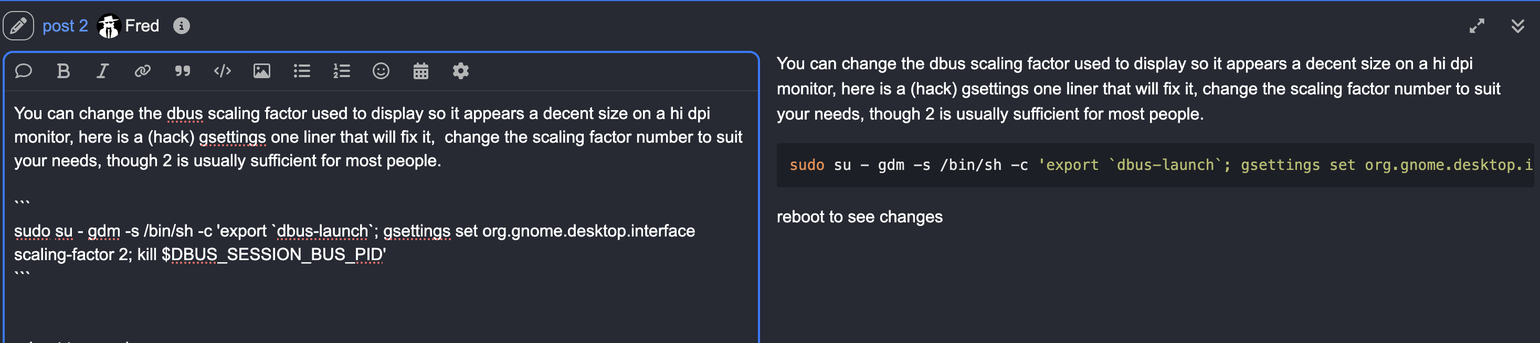Image resolution: width=1540 pixels, height=343 pixels.
Task: Open the gear options menu in the toolbar
Action: click(x=460, y=71)
